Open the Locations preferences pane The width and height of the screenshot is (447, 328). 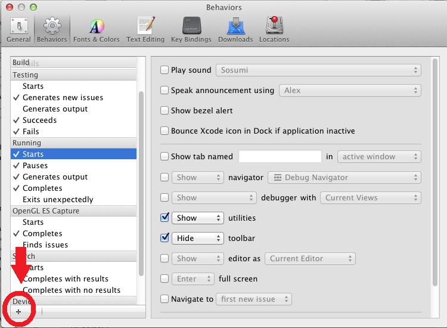(x=274, y=30)
